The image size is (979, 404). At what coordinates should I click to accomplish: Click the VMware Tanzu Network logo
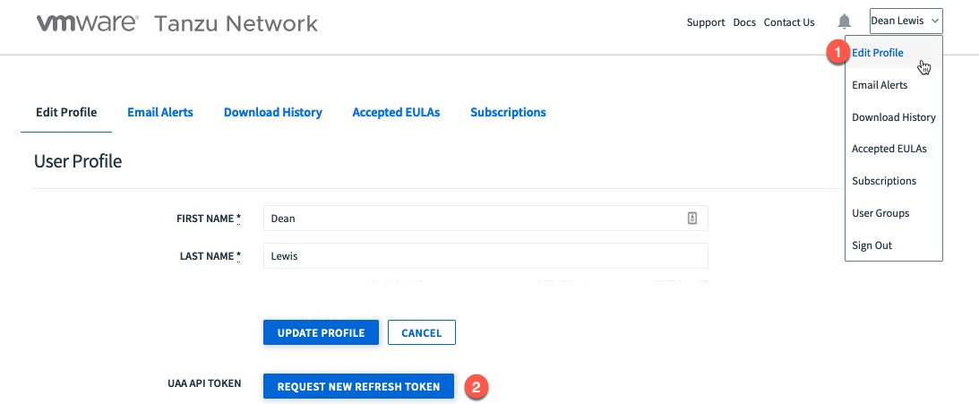[x=176, y=23]
